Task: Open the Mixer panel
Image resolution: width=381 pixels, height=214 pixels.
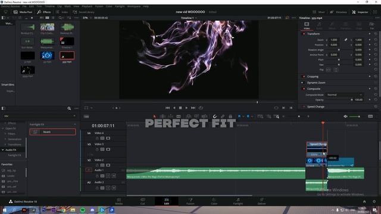Action: (x=318, y=12)
